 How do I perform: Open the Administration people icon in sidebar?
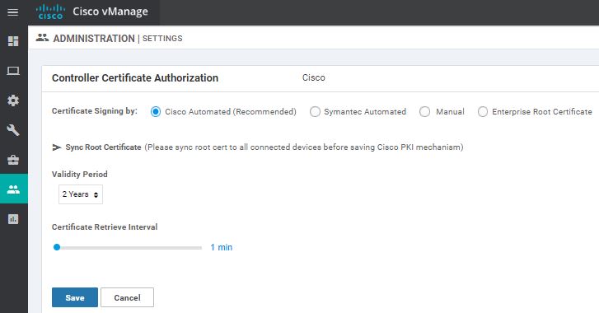point(14,189)
